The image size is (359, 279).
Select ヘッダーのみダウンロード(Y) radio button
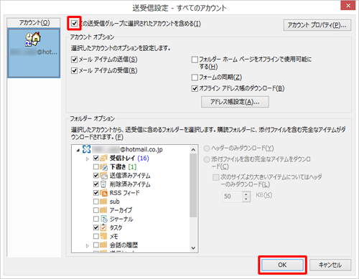207,148
